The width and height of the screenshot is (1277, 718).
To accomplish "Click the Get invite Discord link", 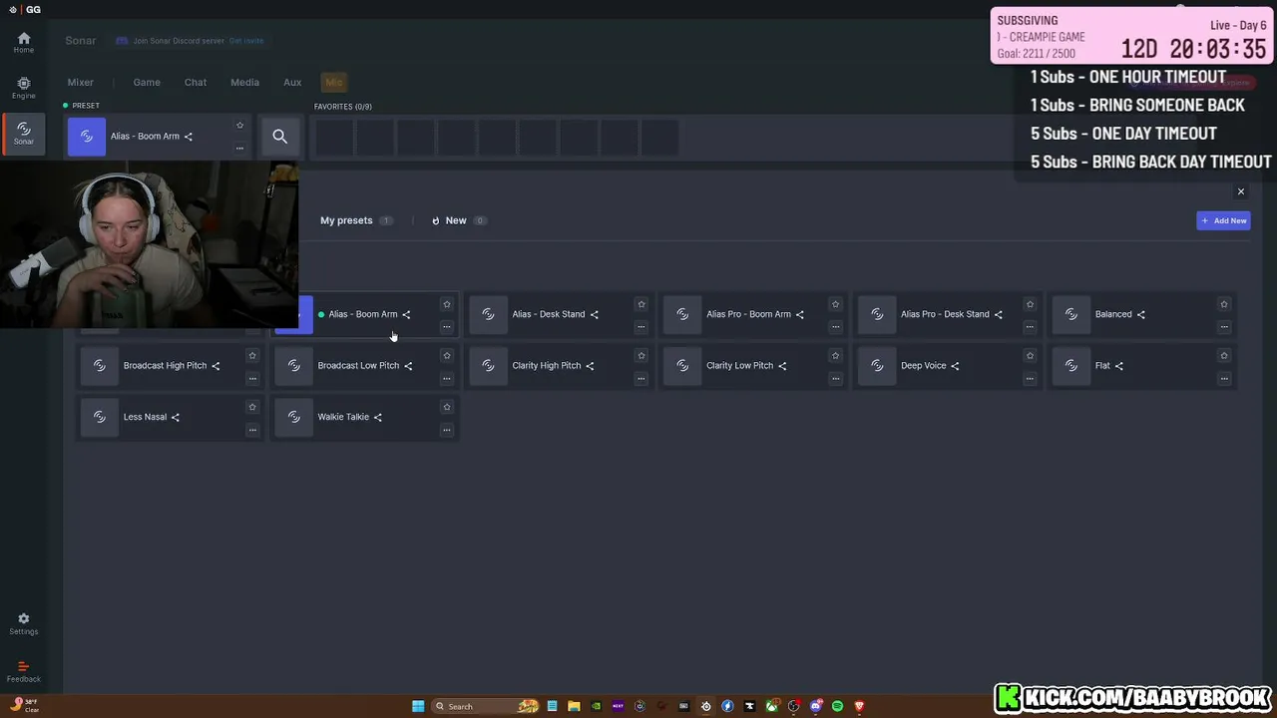I will click(246, 41).
